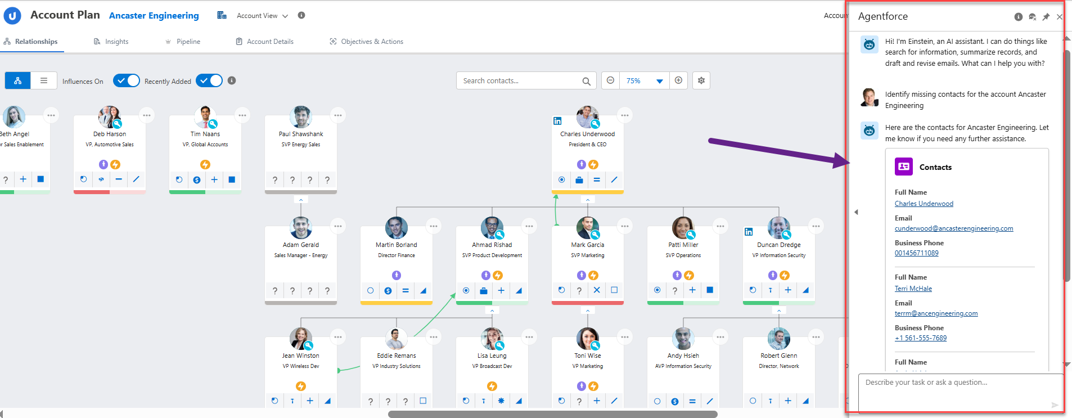The width and height of the screenshot is (1072, 418).
Task: Click the send arrow in Agentforce
Action: pyautogui.click(x=1055, y=405)
